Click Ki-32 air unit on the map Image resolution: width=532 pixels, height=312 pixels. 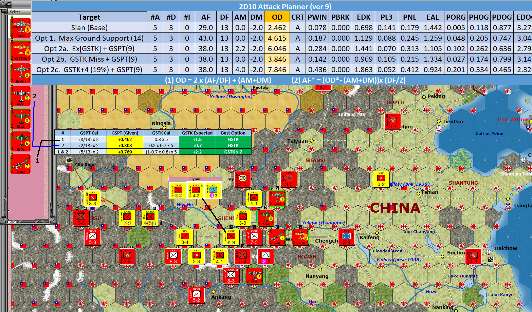[x=265, y=218]
